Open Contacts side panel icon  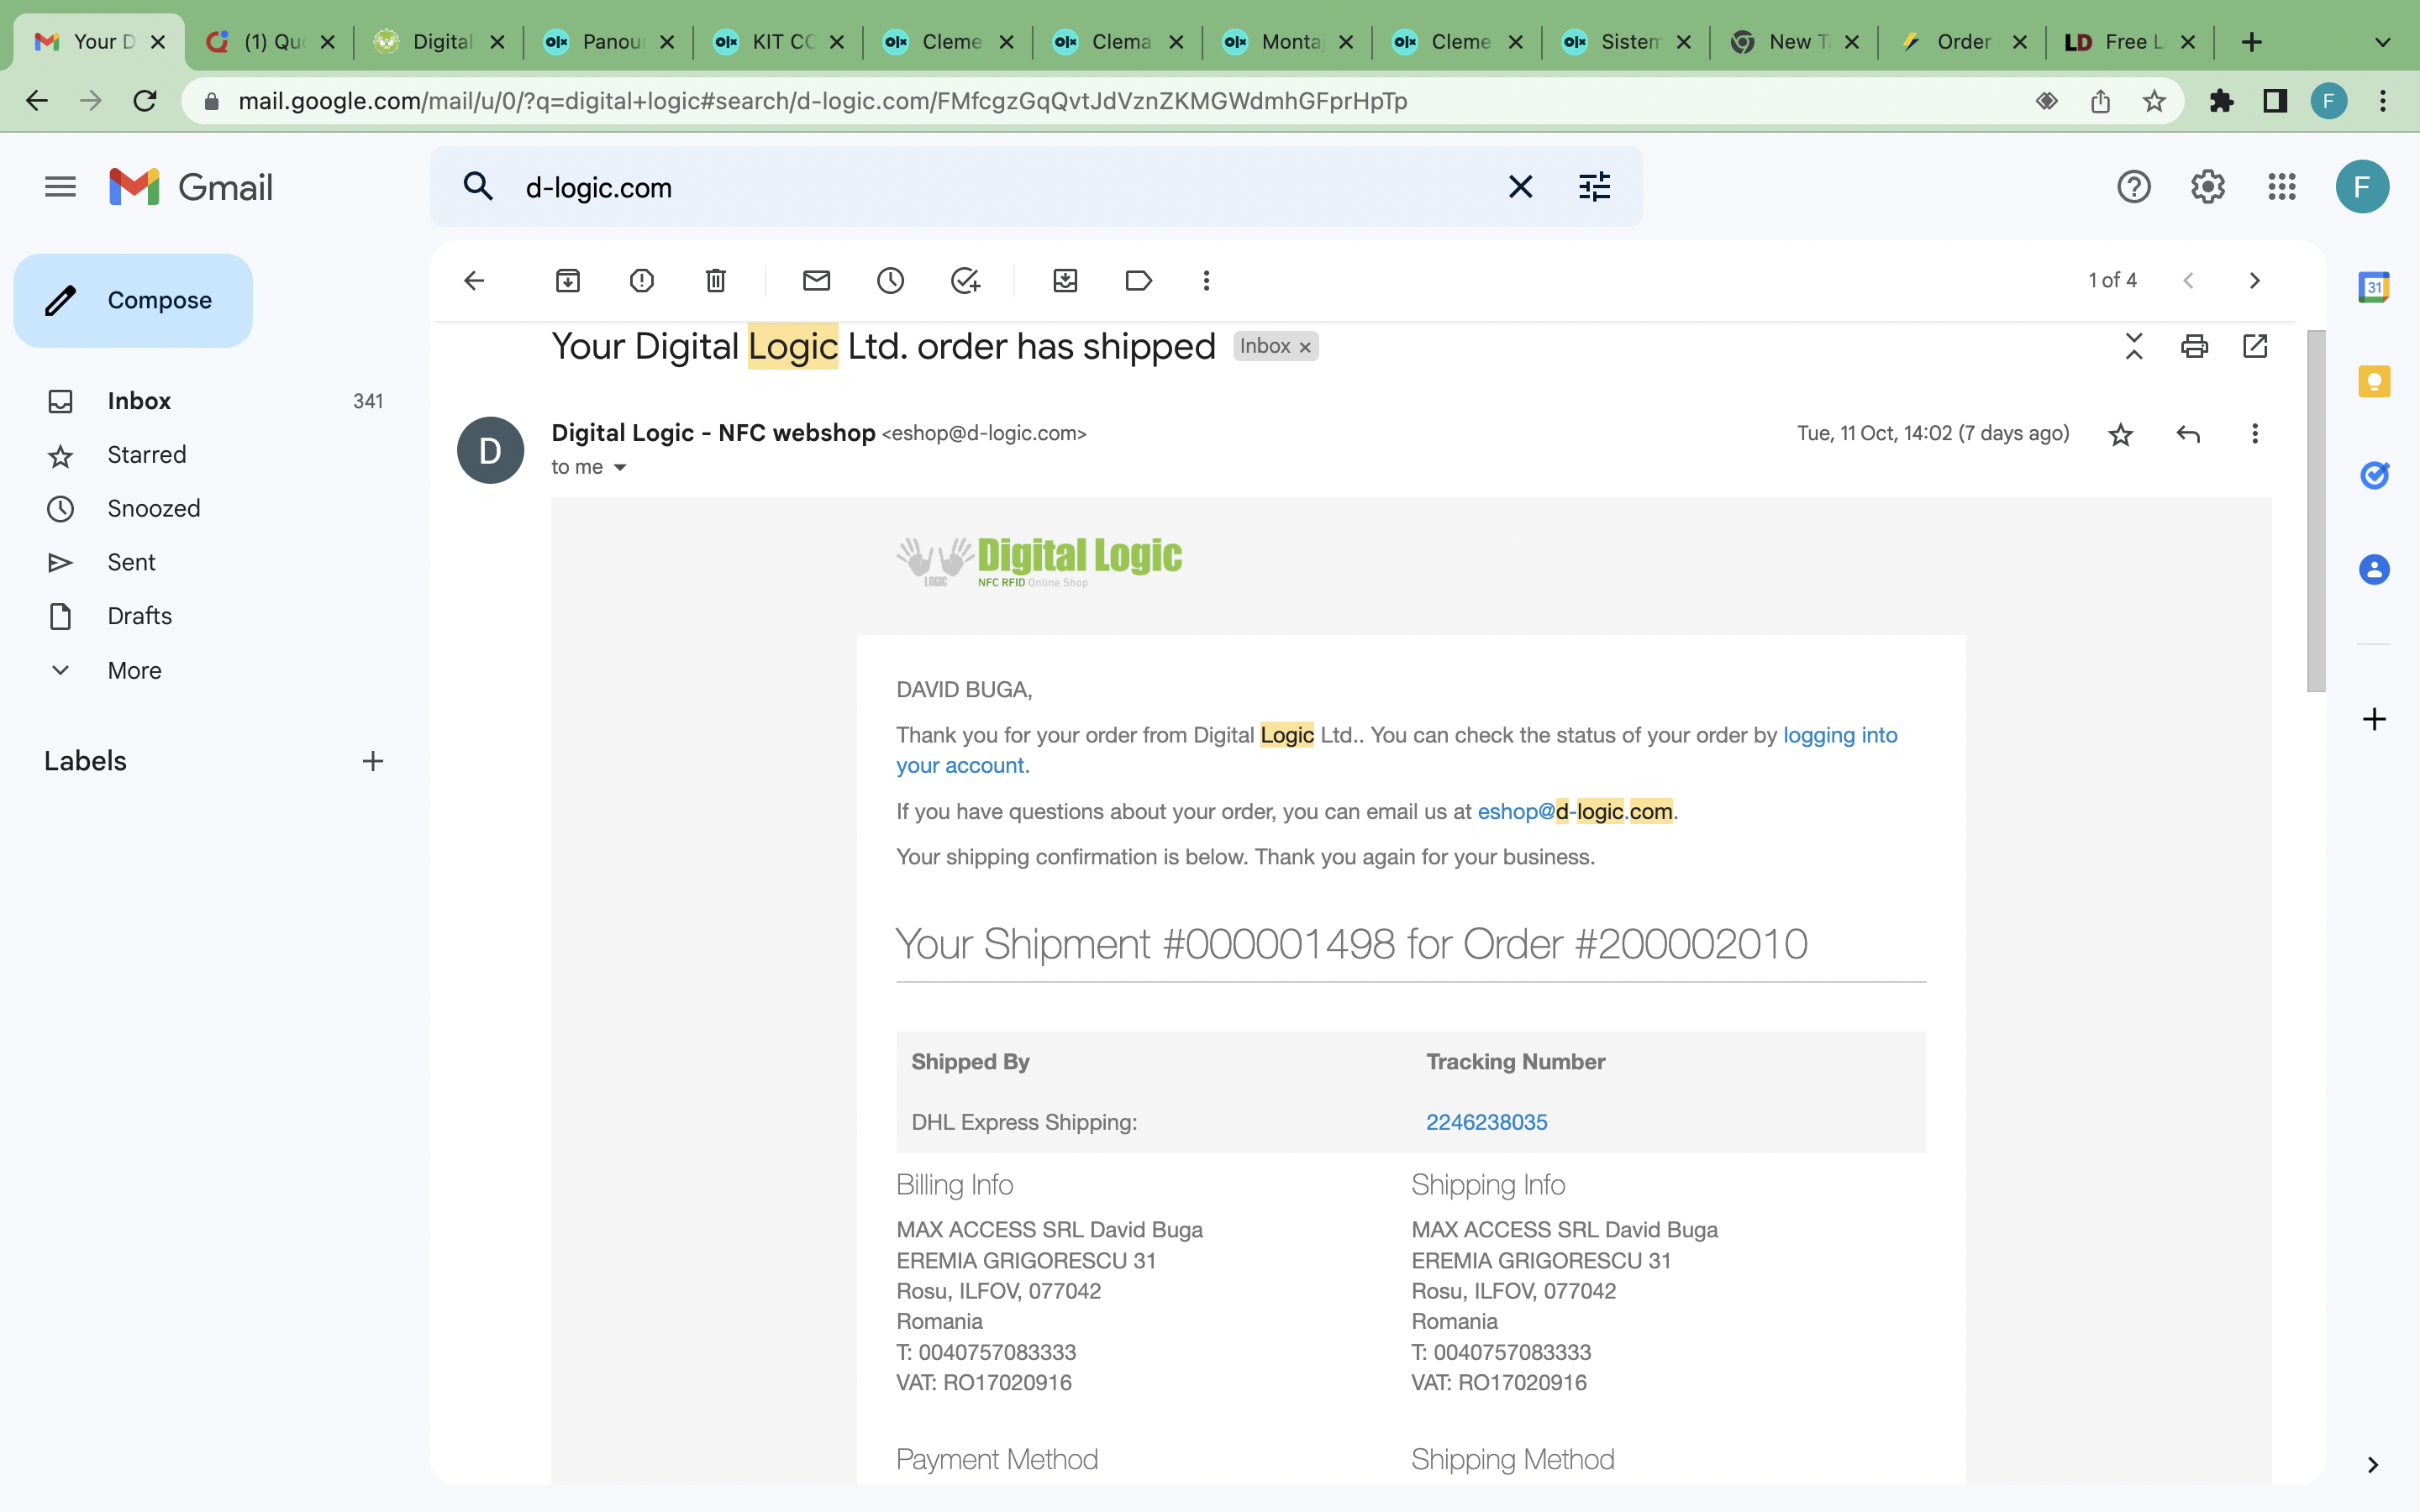2373,570
